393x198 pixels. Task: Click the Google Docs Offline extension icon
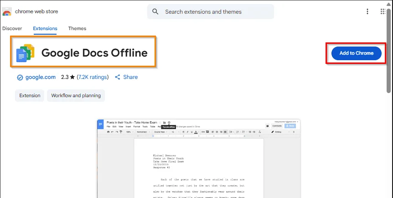click(26, 53)
